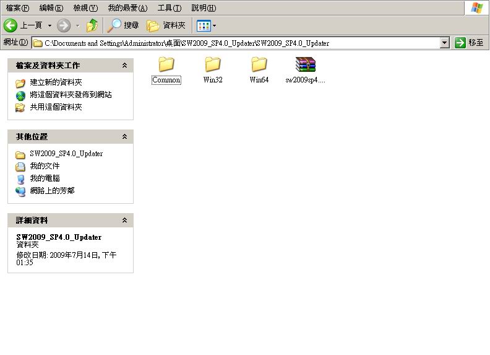
Task: Click the sw2009sp4.... file name label
Action: click(x=305, y=80)
